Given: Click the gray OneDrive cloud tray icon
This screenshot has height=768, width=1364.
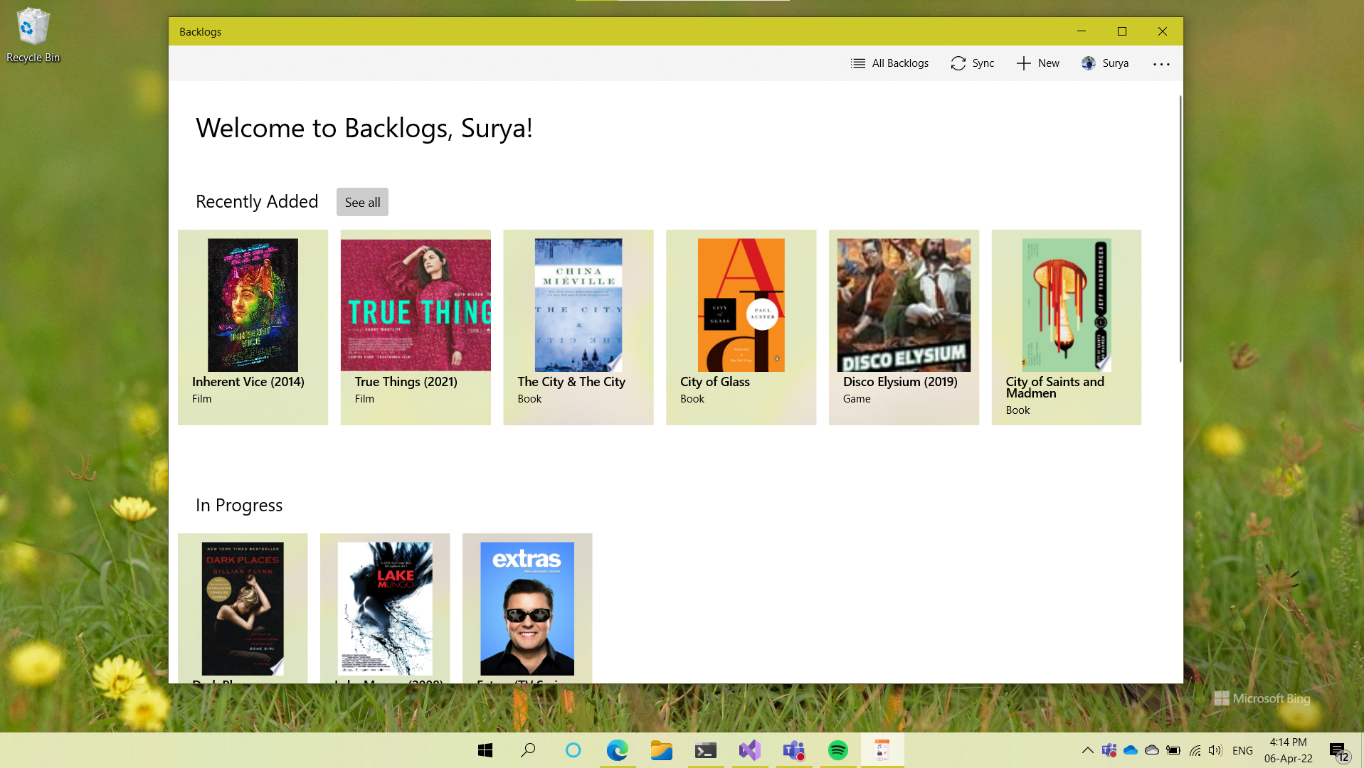Looking at the screenshot, I should point(1152,750).
